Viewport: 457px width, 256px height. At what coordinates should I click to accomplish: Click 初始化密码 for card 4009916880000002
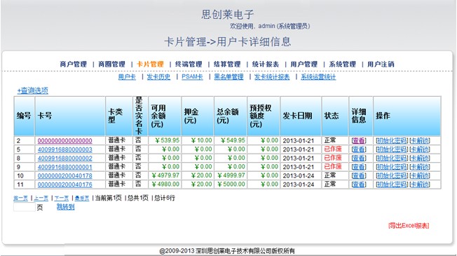click(392, 159)
